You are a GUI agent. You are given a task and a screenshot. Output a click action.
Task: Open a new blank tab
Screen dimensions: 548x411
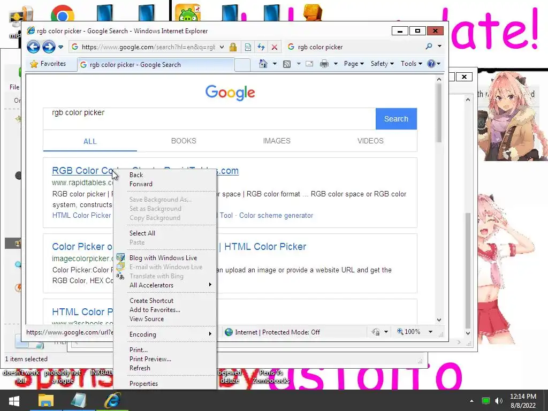tap(242, 65)
